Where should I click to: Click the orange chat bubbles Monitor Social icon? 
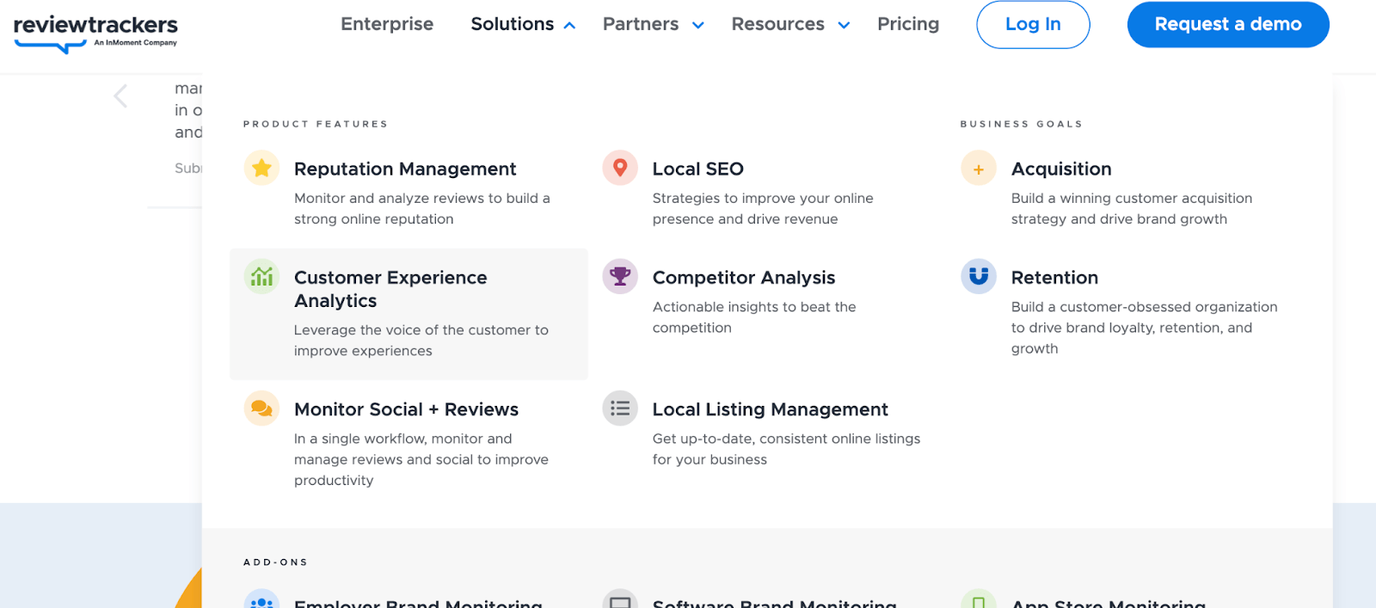click(261, 408)
